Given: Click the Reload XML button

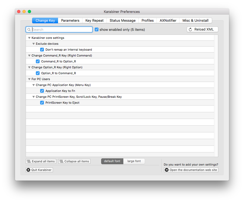Looking at the screenshot, I should coord(203,29).
